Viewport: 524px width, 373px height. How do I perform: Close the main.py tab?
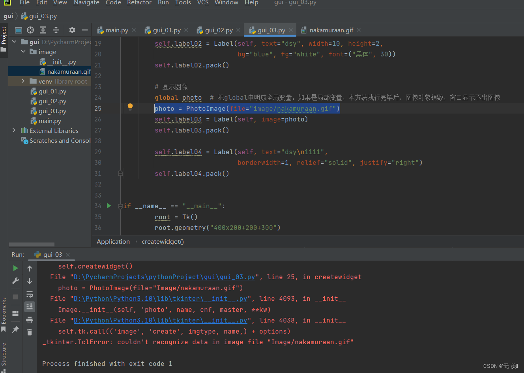134,30
